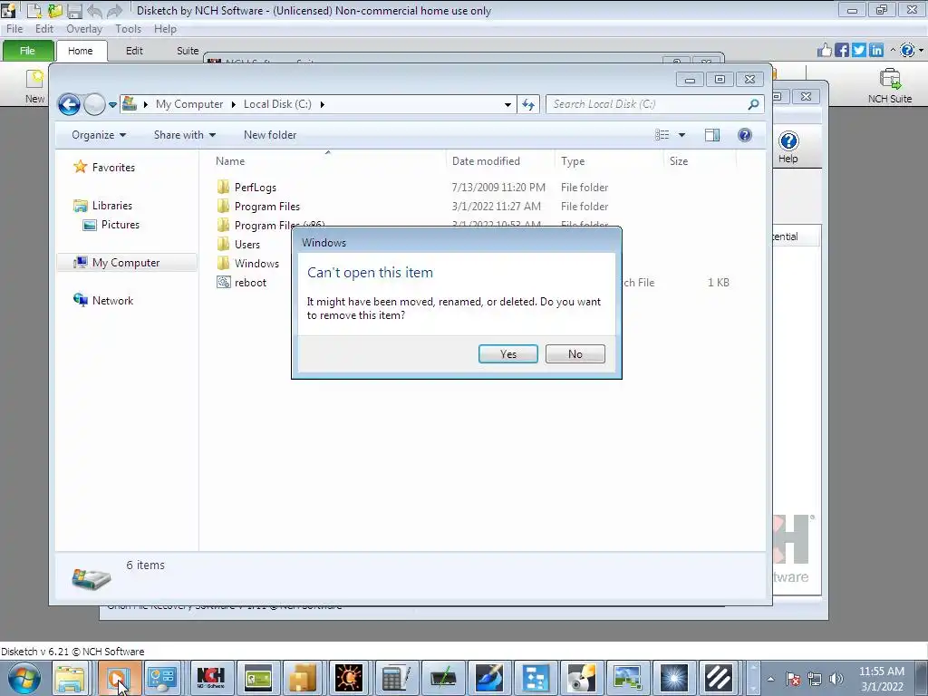Click the save quick-access icon

[x=74, y=11]
